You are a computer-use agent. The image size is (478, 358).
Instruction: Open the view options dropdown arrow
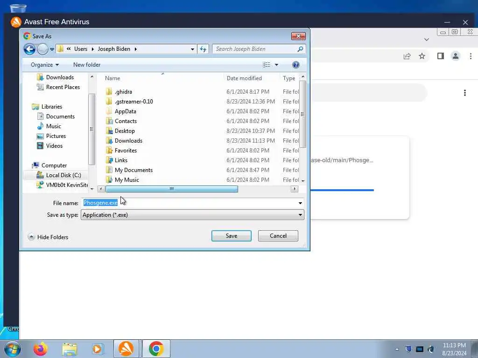click(276, 65)
